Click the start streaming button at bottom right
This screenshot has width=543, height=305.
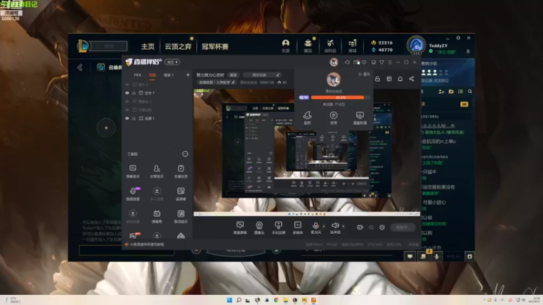coord(402,227)
